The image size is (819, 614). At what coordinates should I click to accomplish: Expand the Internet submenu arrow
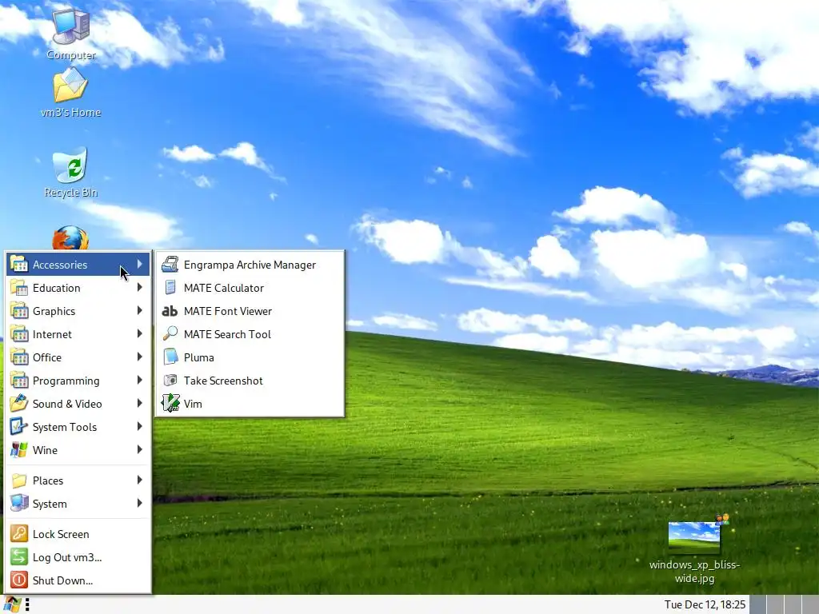(139, 333)
